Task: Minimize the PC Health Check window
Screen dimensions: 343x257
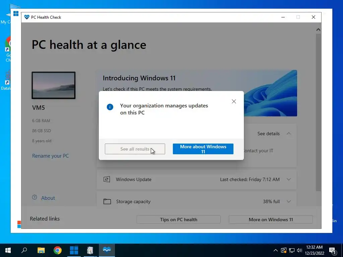Action: 283,17
